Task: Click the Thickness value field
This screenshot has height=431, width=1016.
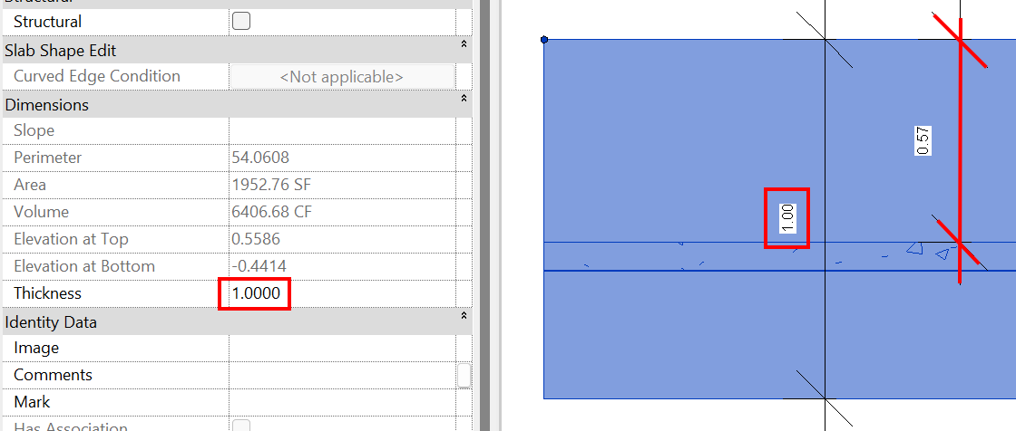Action: [342, 293]
